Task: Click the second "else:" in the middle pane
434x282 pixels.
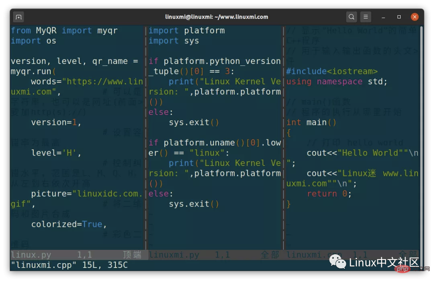Action: (161, 194)
